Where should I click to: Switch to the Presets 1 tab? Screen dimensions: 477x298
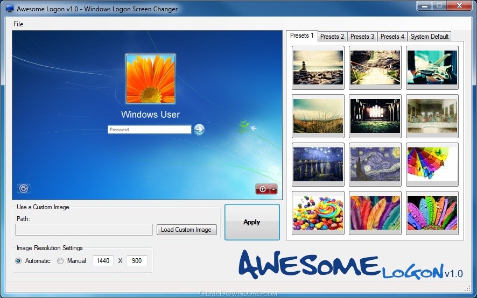click(302, 36)
